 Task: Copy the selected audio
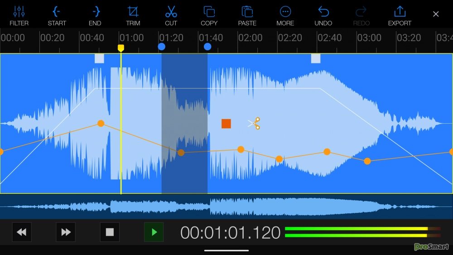[x=209, y=15]
